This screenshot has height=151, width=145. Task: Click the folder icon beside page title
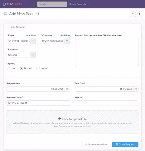(6, 14)
